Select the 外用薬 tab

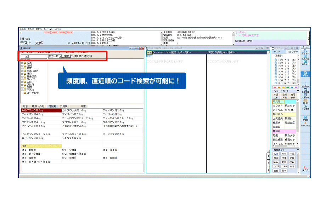(x=64, y=106)
